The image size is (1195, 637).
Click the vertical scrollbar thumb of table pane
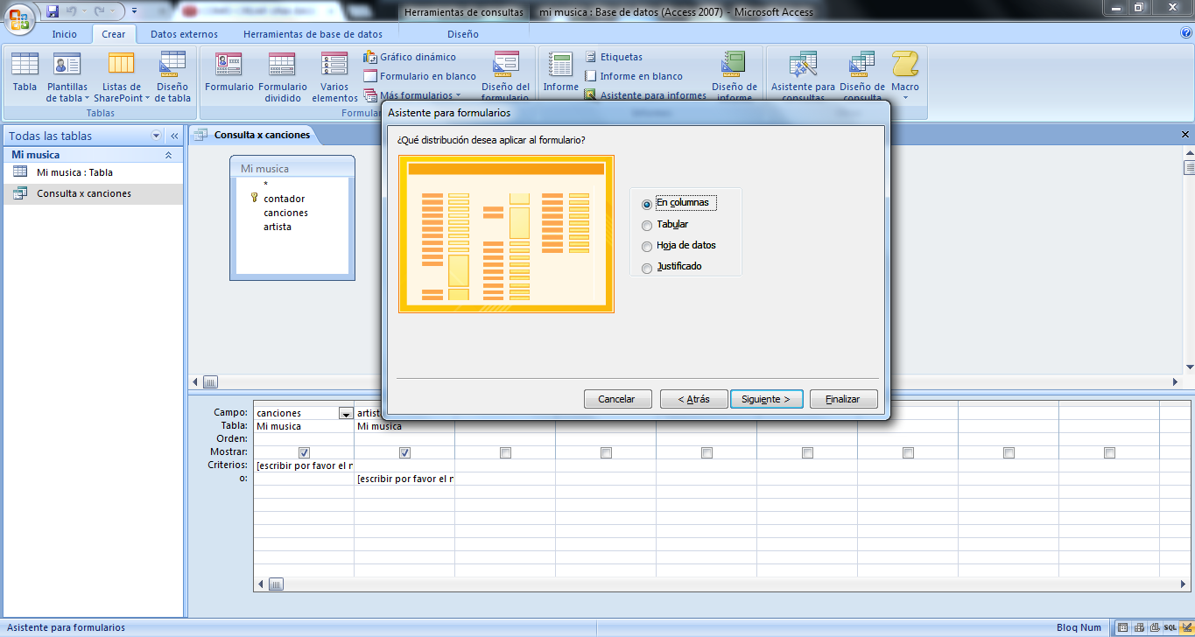click(x=1189, y=167)
